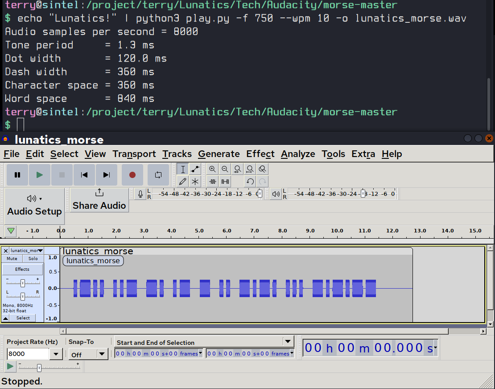The height and width of the screenshot is (389, 495).
Task: Solo the lunatics_morse track
Action: point(33,259)
